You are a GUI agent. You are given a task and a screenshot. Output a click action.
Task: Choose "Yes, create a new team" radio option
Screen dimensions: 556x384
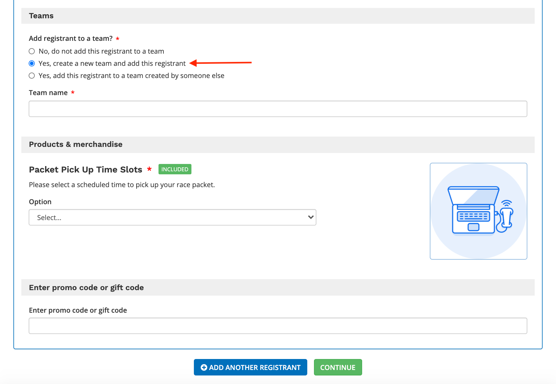click(32, 63)
